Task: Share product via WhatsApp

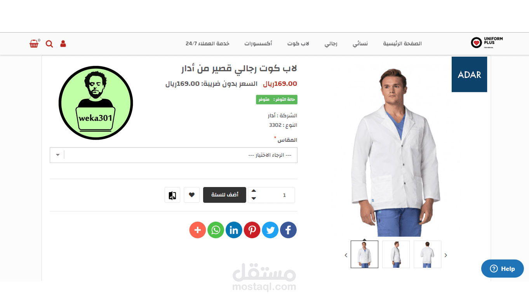Action: coord(216,230)
